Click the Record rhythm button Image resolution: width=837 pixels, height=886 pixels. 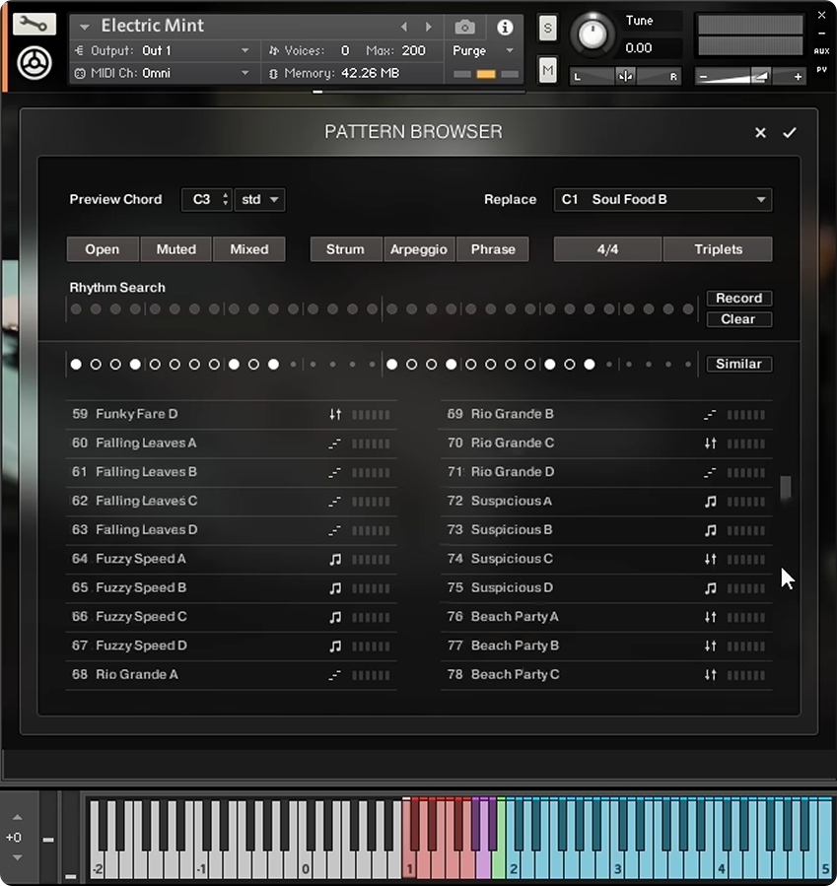click(739, 298)
